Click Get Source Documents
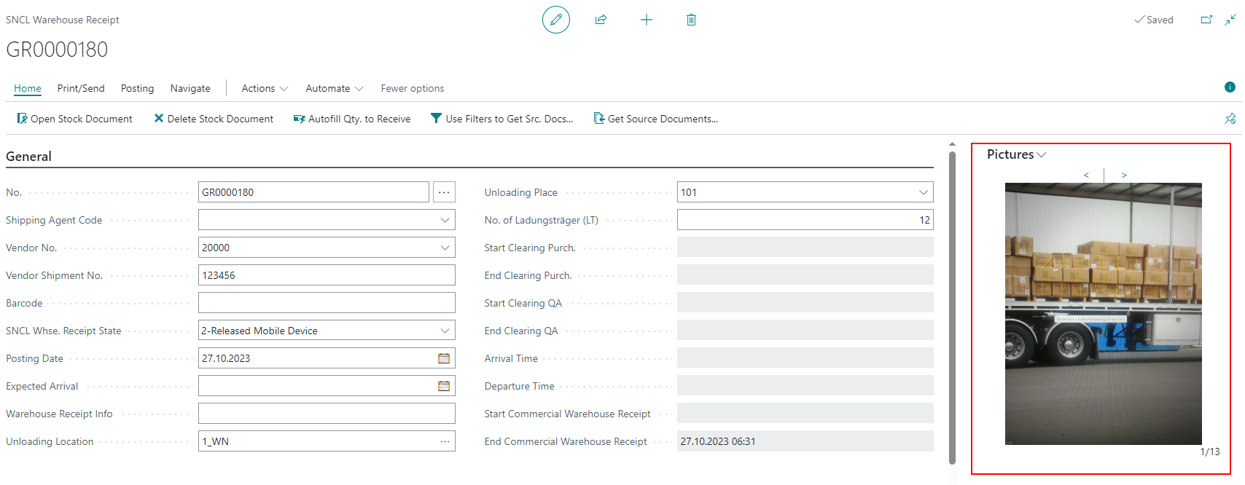1245x485 pixels. tap(656, 119)
